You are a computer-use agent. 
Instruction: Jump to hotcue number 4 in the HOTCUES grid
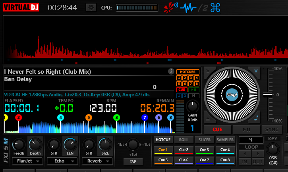(x=197, y=78)
